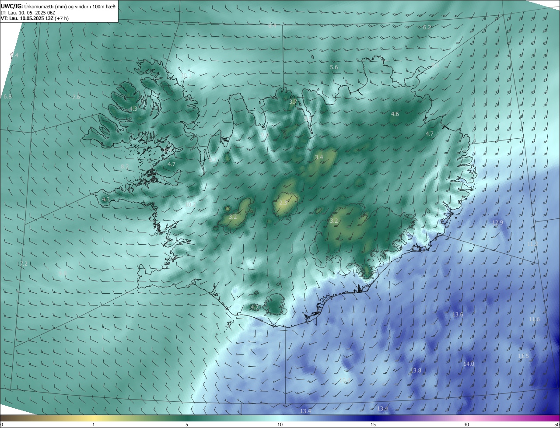Click the title line "Úrkomumætti (mm) og vindur i 100m hæð"
The height and width of the screenshot is (428, 560).
coord(70,6)
